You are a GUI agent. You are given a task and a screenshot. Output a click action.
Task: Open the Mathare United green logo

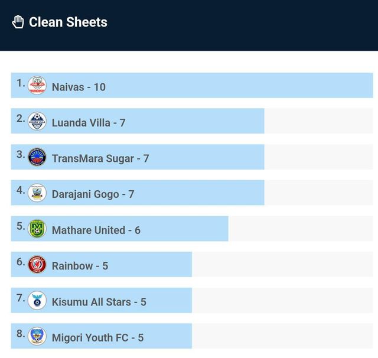pyautogui.click(x=37, y=229)
